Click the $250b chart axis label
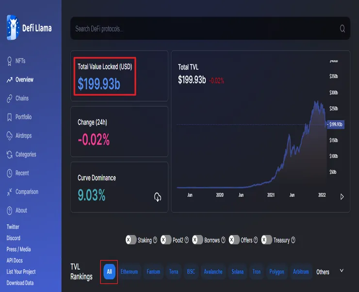359x292 pixels. 334,109
